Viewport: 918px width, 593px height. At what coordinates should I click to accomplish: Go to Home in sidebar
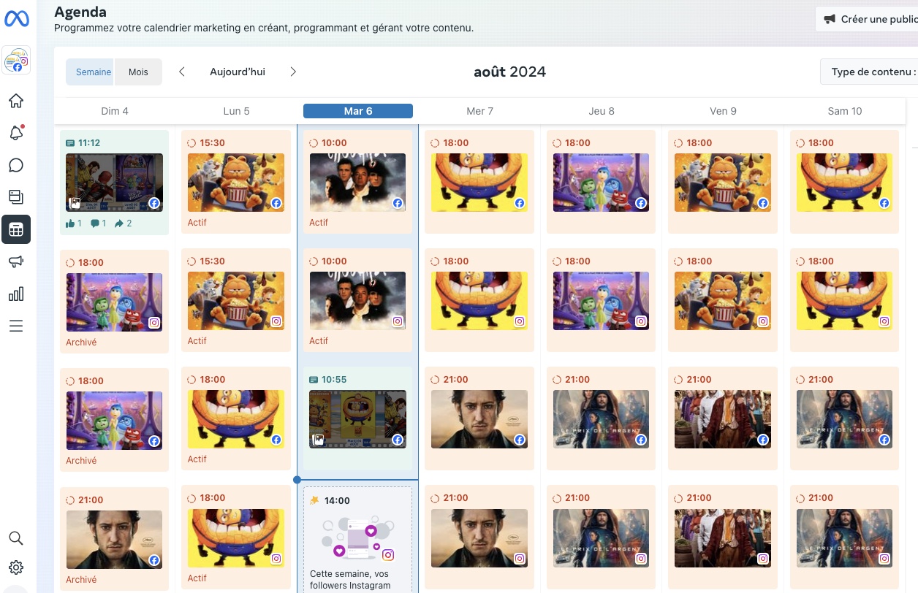(16, 101)
